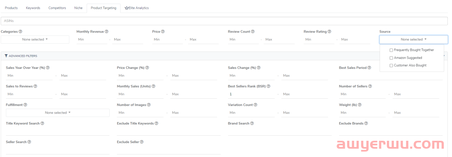Click Price Change Max field
This screenshot has width=452, height=157.
194,76
